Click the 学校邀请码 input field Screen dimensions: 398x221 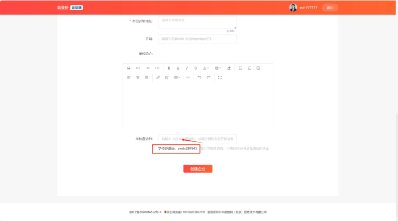coord(197,139)
